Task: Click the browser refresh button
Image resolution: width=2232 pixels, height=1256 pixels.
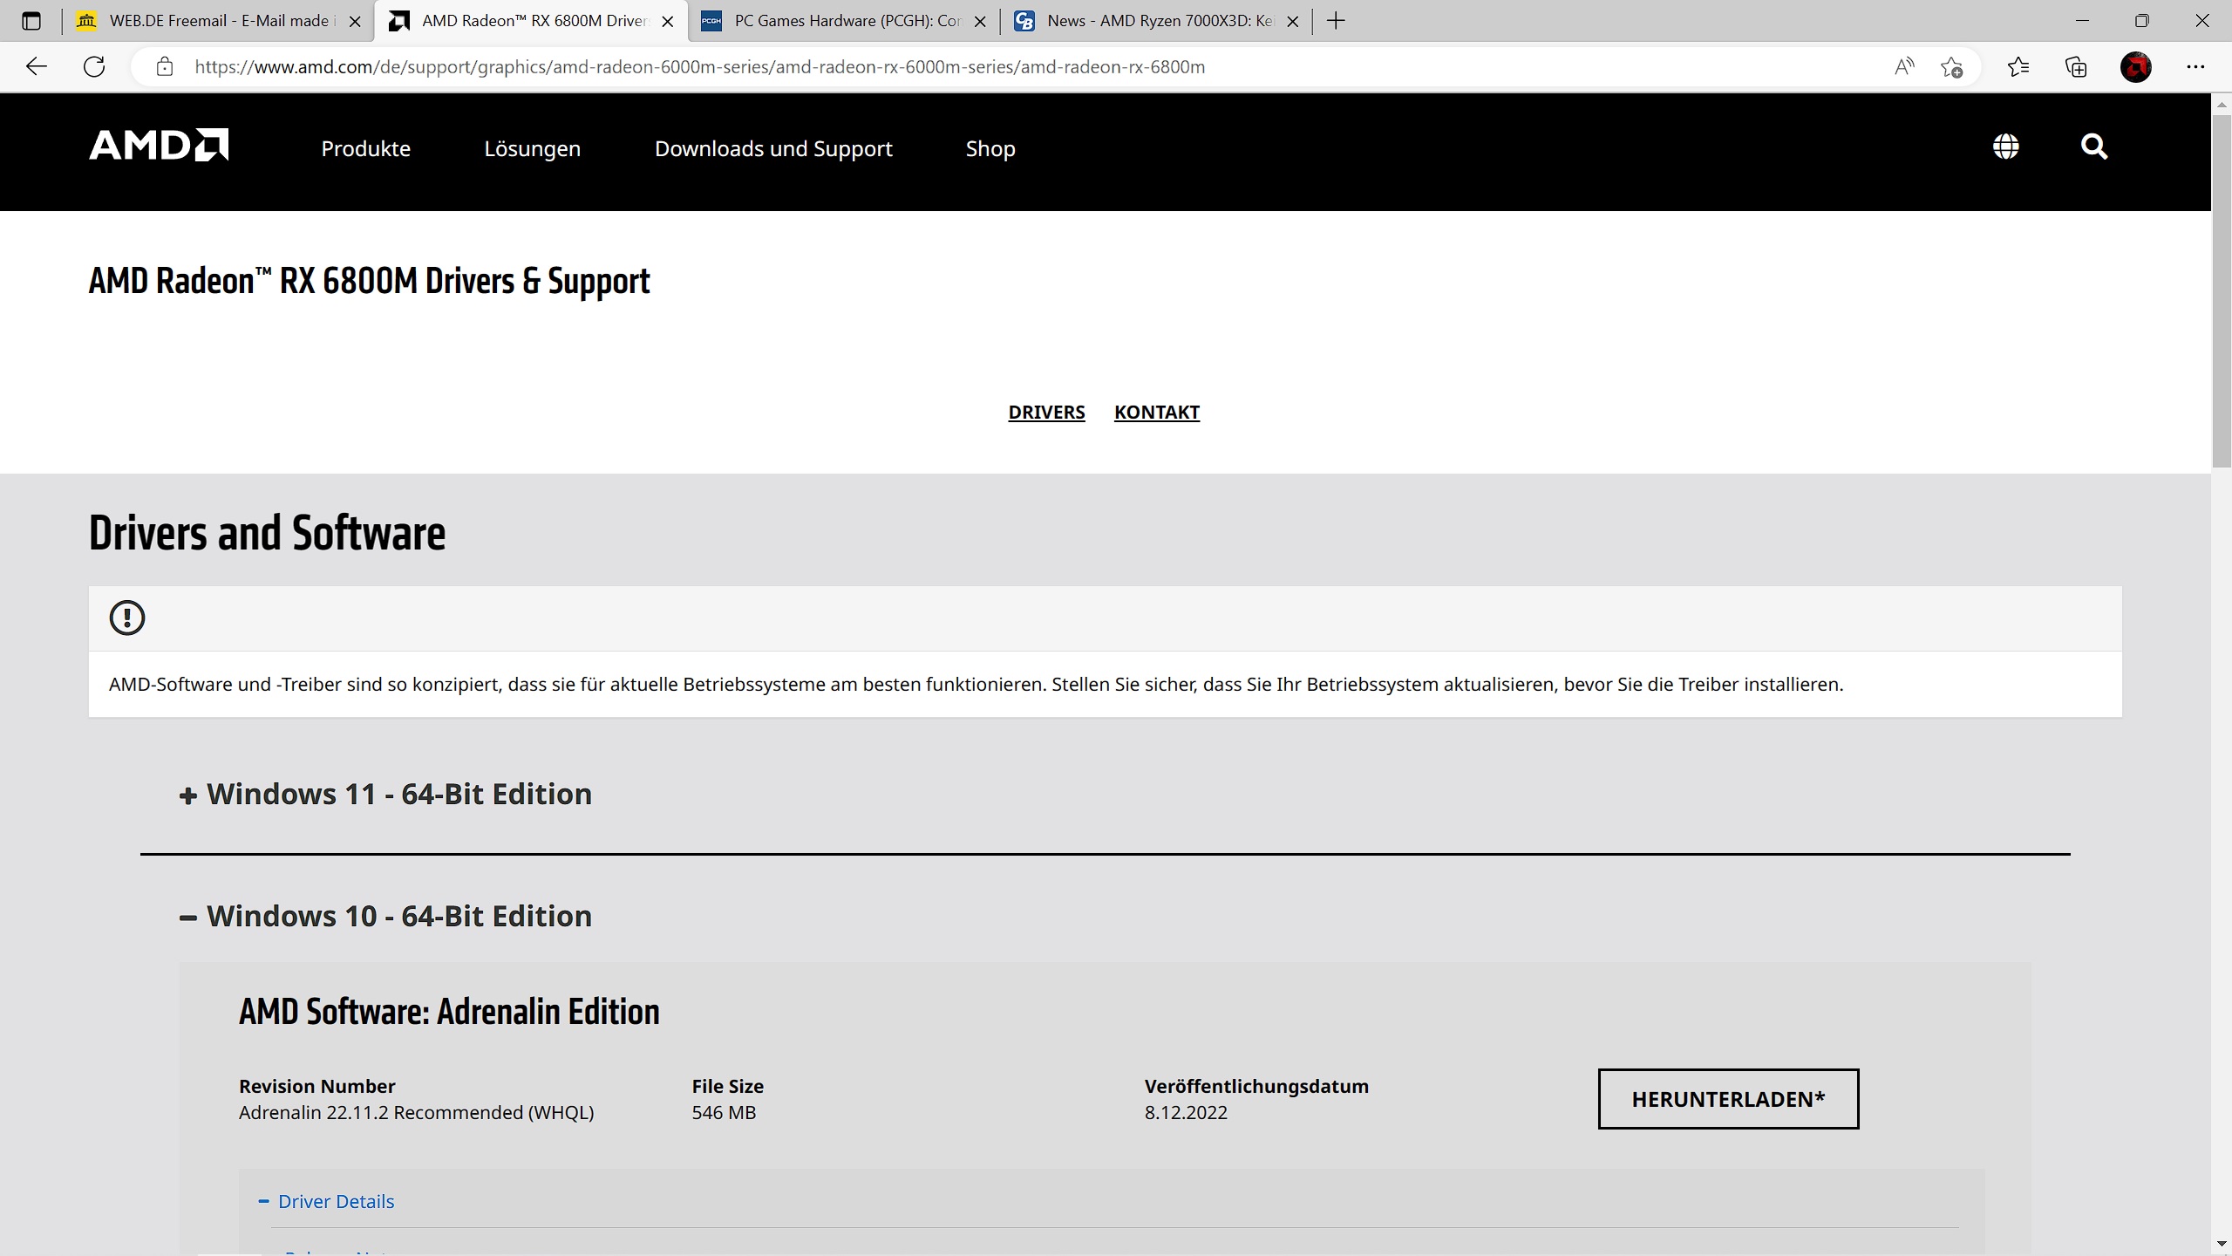Action: tap(94, 66)
